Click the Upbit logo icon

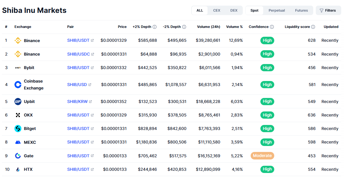point(18,101)
